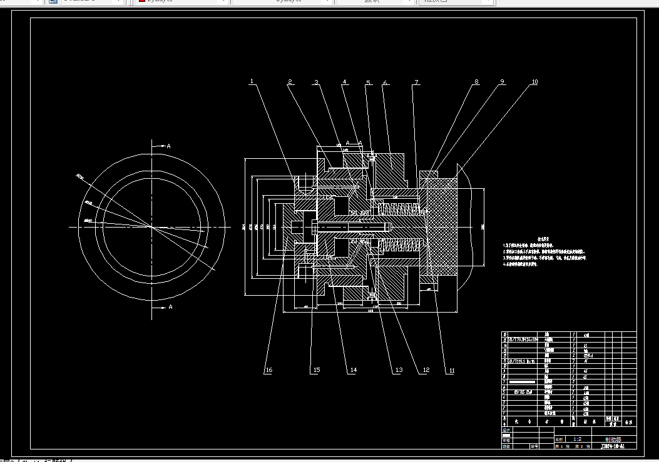Screen dimensions: 659x462
Task: Click part balloon number 7
Action: click(x=417, y=83)
